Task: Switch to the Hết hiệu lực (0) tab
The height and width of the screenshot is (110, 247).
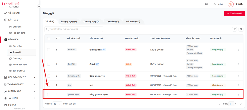Action: pos(133,22)
